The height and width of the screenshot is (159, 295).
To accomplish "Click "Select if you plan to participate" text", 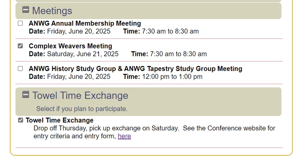I will (x=82, y=109).
